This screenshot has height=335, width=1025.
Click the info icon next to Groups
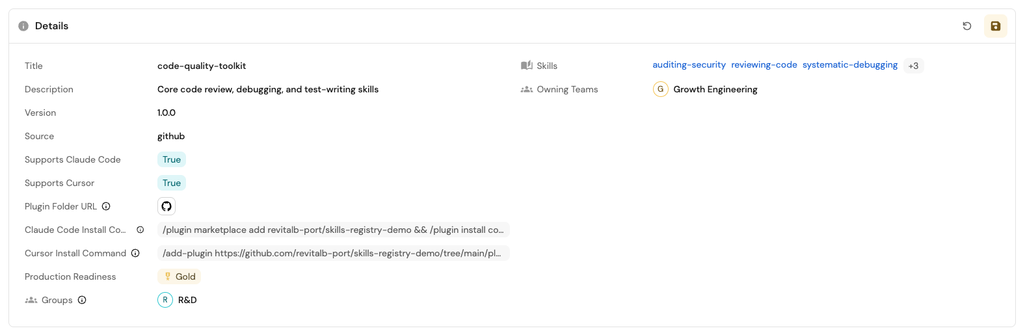coord(82,300)
